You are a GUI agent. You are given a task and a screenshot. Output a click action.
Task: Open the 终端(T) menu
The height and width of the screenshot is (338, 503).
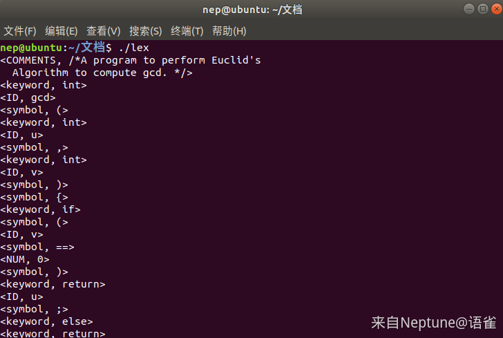coord(187,31)
